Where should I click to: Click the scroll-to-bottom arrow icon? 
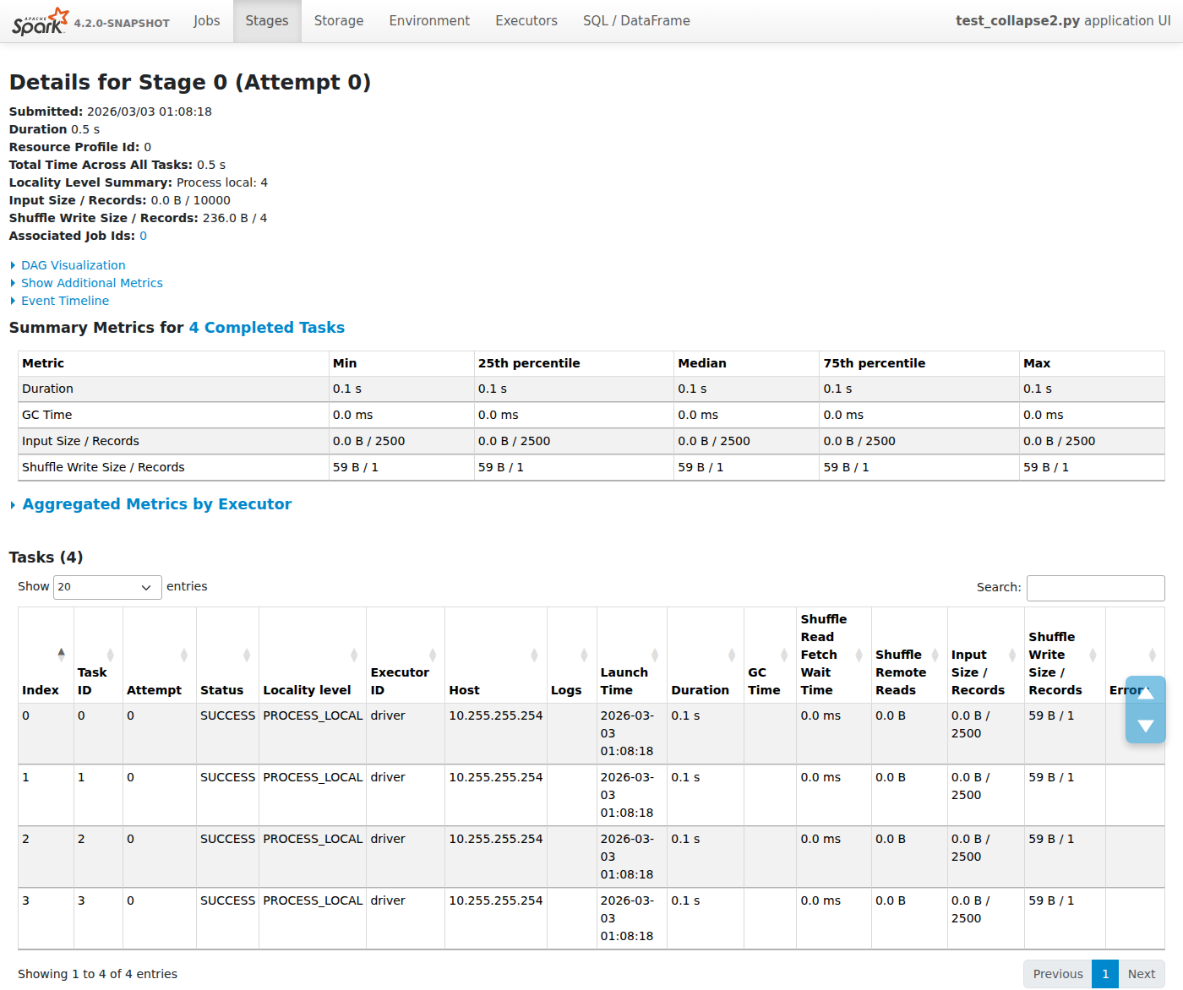click(1145, 726)
